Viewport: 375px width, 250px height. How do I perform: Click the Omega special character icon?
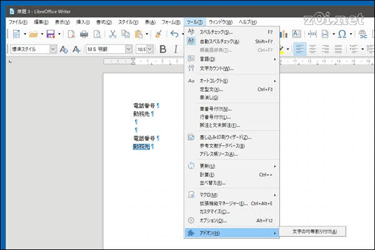pos(342,34)
